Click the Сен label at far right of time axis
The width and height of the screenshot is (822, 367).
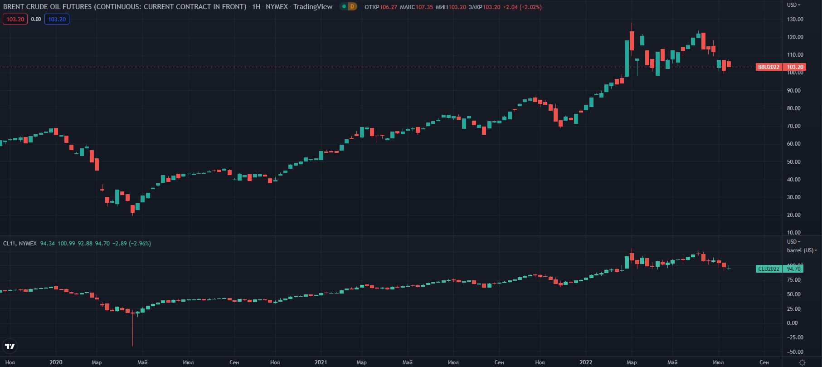tap(764, 362)
